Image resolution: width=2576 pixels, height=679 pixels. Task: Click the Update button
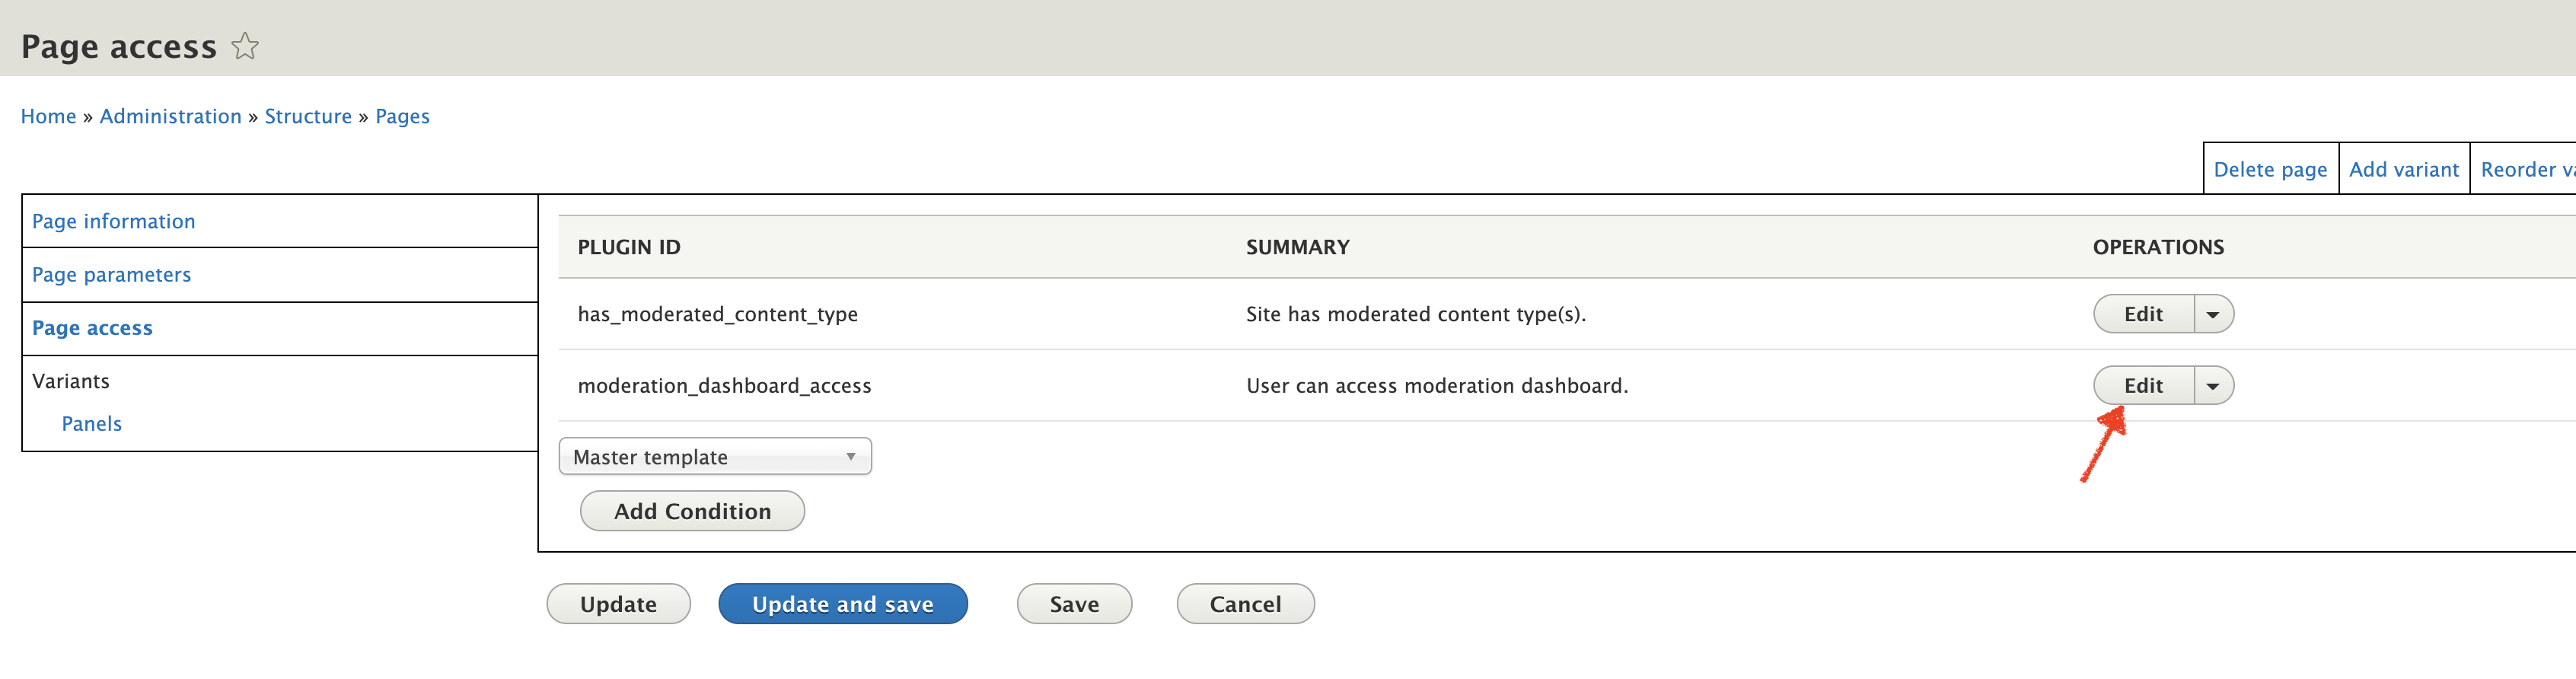click(618, 603)
